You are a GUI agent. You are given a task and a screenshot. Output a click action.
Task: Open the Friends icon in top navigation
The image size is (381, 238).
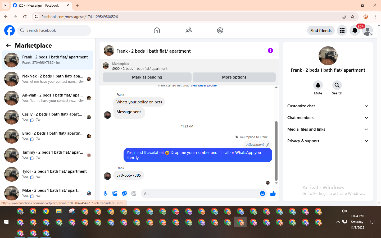tap(189, 30)
